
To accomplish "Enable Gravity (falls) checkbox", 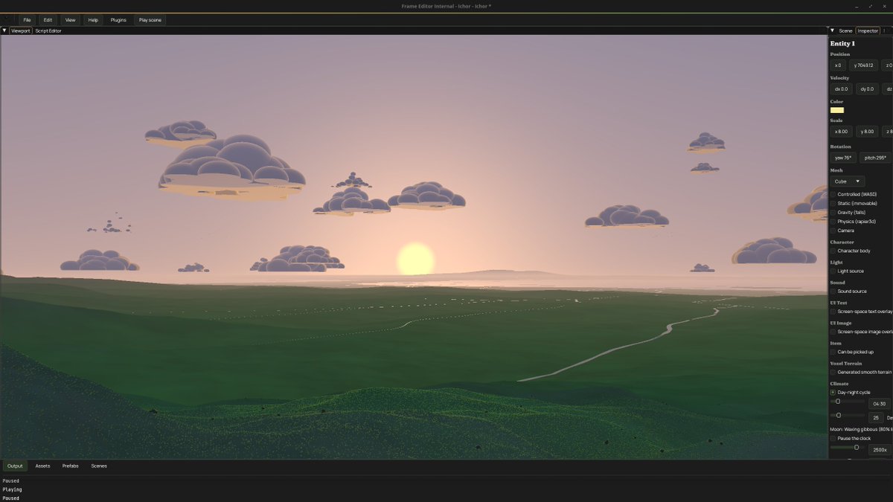I will click(x=833, y=213).
